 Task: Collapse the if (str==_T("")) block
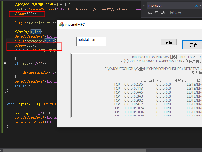(5, 64)
